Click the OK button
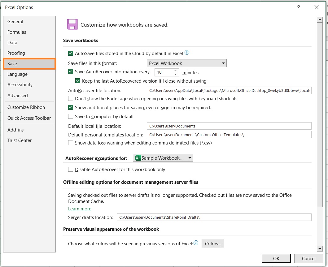Image resolution: width=328 pixels, height=267 pixels. coord(276,258)
